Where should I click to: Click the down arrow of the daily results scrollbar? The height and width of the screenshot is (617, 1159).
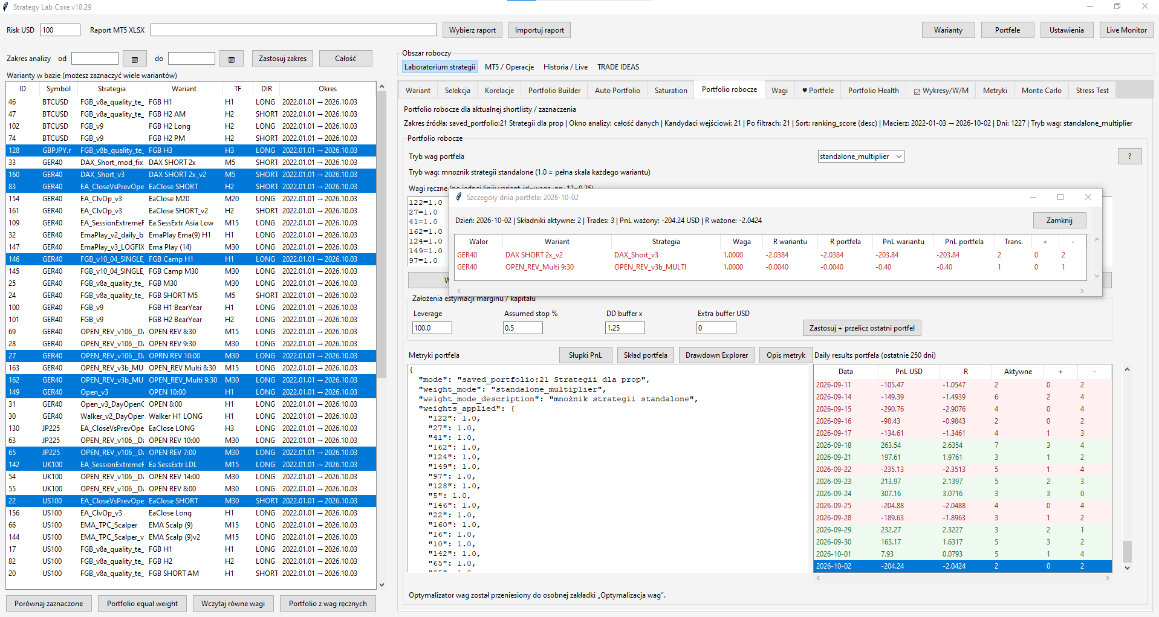(1127, 567)
